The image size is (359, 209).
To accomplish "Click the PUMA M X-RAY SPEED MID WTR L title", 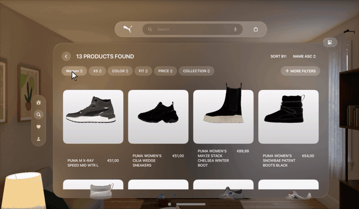I will (x=83, y=163).
